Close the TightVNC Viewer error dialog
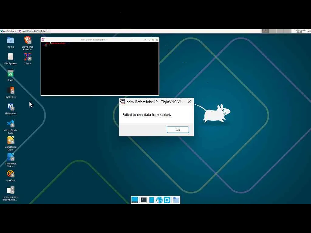Viewport: 311px width, 233px height. pyautogui.click(x=189, y=102)
